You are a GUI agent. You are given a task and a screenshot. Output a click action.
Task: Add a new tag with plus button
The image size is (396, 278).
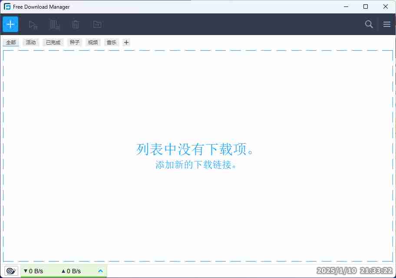pos(126,42)
